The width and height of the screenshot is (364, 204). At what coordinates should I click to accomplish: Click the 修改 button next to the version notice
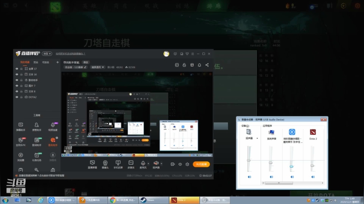tap(86, 62)
